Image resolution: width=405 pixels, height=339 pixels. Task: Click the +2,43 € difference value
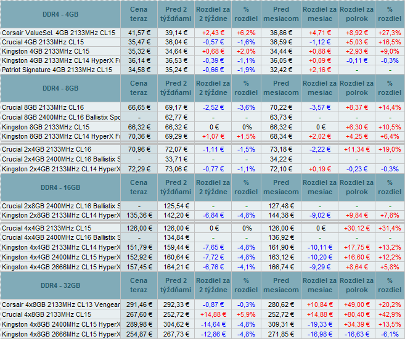(213, 33)
